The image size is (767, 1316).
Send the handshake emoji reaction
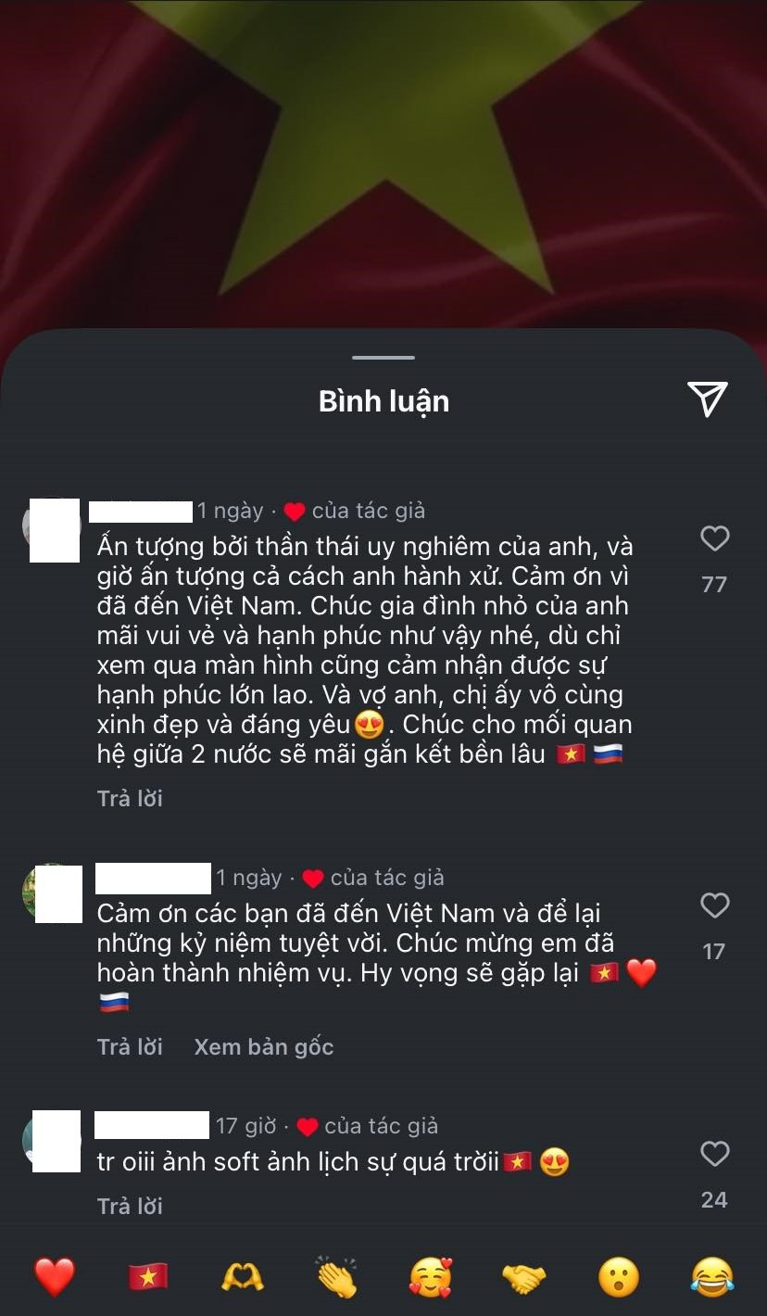coord(524,1279)
